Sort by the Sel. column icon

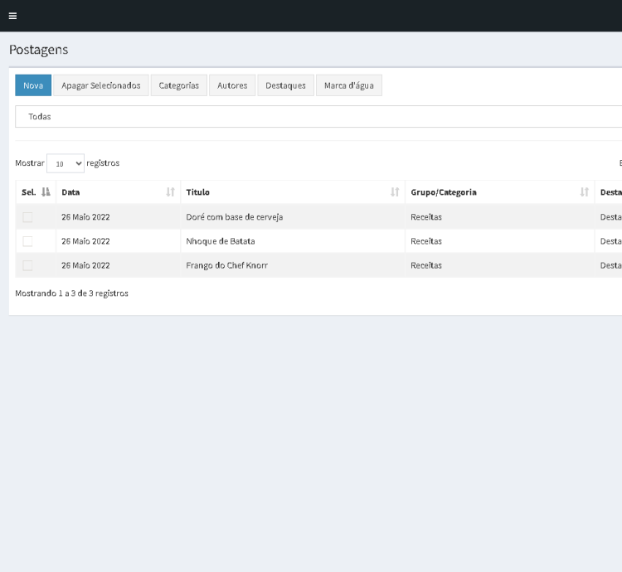coord(46,192)
